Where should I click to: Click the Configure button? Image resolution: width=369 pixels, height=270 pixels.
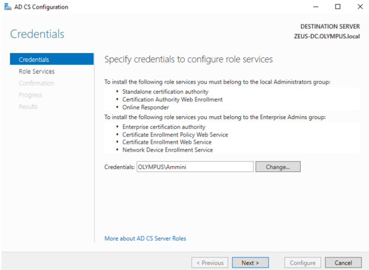point(302,263)
